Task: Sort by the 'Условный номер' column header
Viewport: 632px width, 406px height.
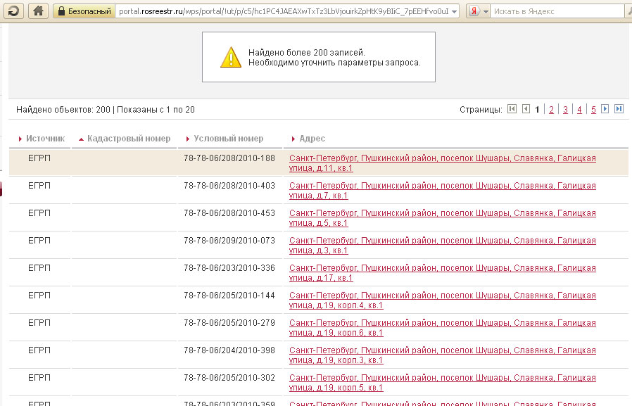Action: [x=228, y=139]
